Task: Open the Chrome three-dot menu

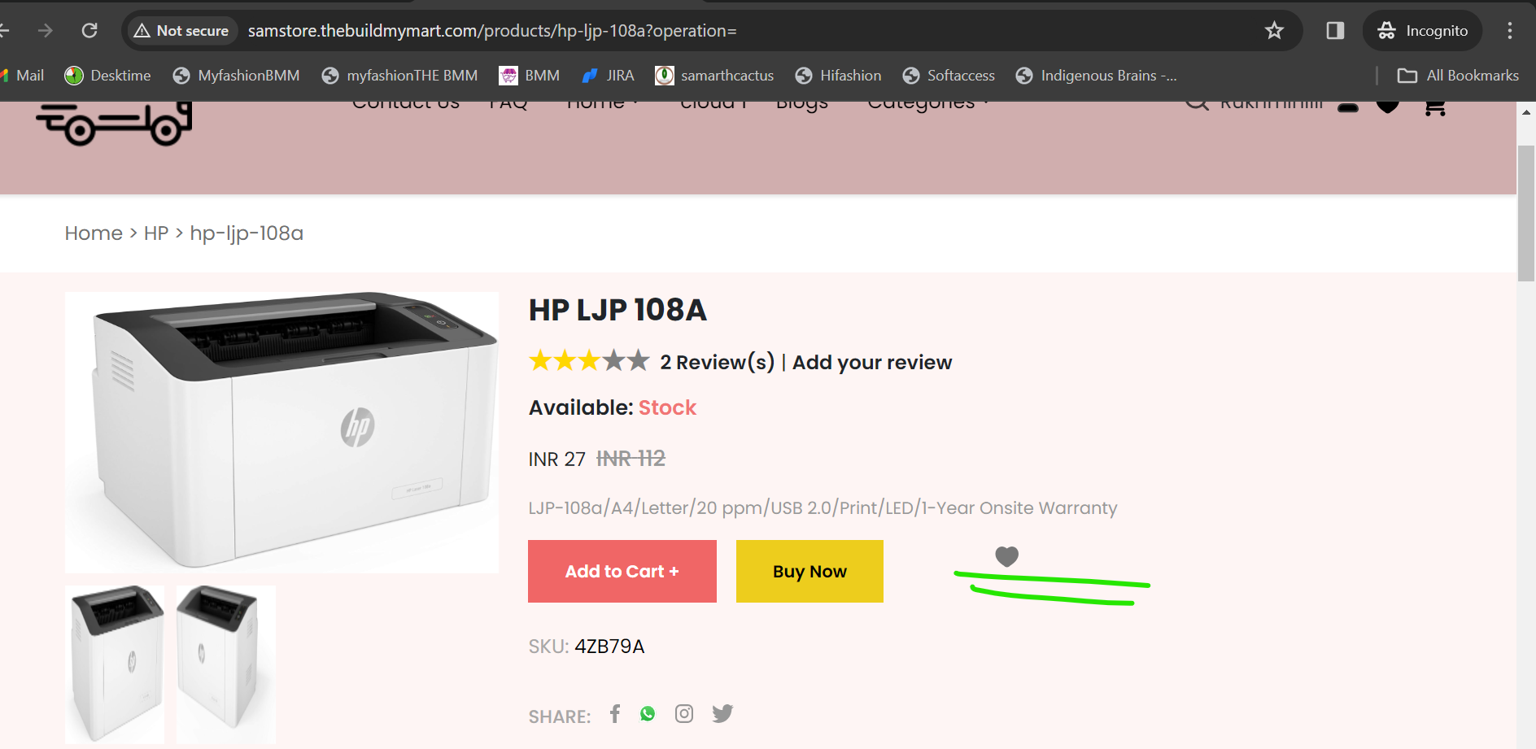Action: [x=1510, y=31]
